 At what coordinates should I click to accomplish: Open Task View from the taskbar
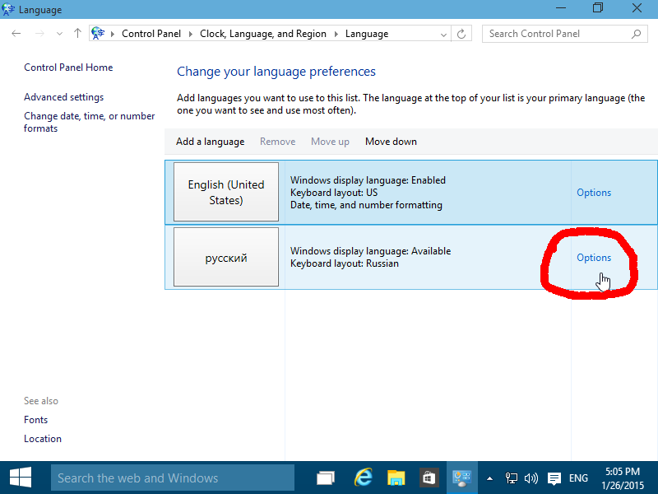coord(326,478)
